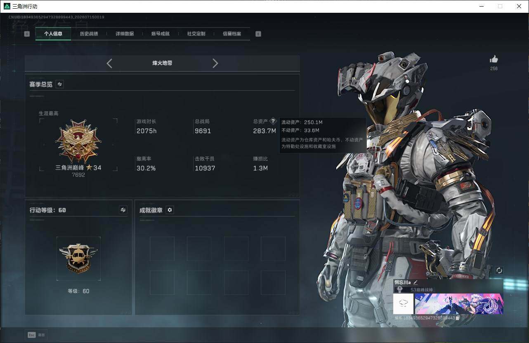Select the last bottom-row badge slot
Viewport: 529px width, 343px height.
pyautogui.click(x=273, y=282)
